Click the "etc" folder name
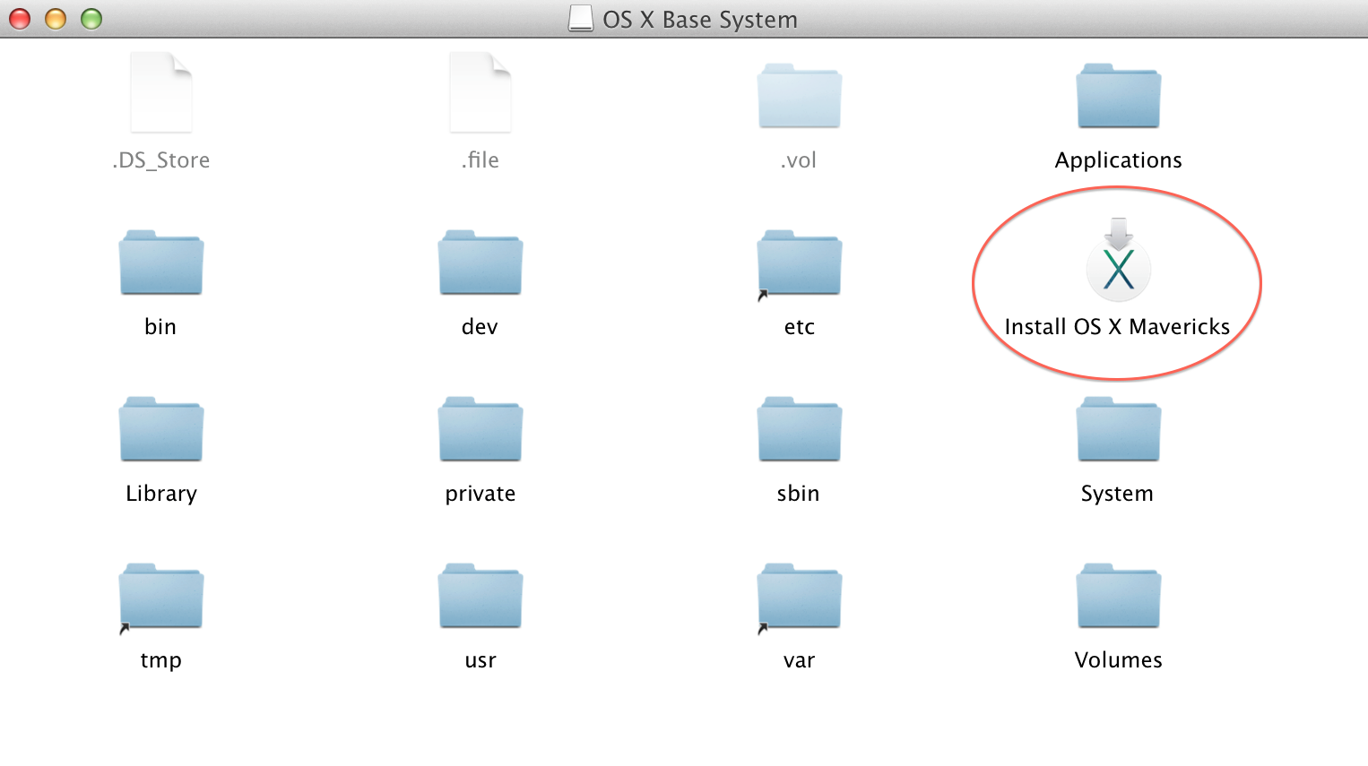 [800, 327]
